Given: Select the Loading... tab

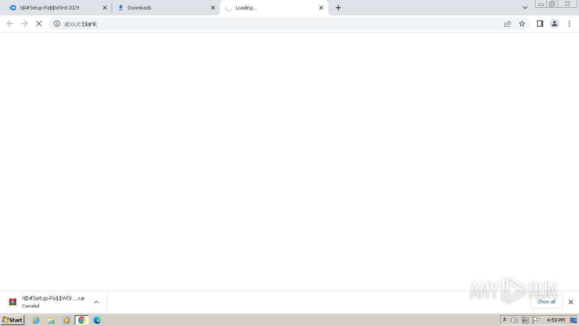Looking at the screenshot, I should click(273, 8).
